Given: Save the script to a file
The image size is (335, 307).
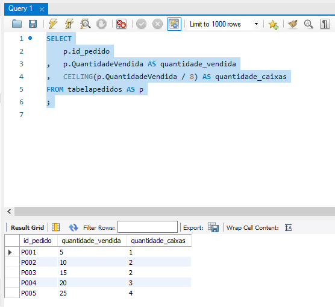Looking at the screenshot, I should click(x=33, y=24).
